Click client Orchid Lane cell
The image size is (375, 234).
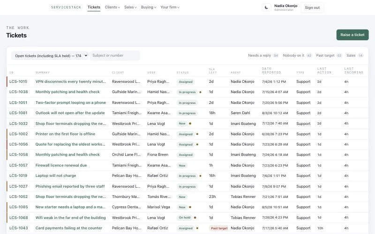pos(126,154)
